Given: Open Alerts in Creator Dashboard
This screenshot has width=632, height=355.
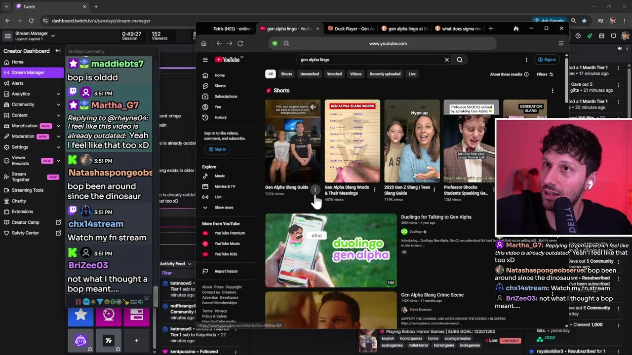Looking at the screenshot, I should [x=17, y=83].
